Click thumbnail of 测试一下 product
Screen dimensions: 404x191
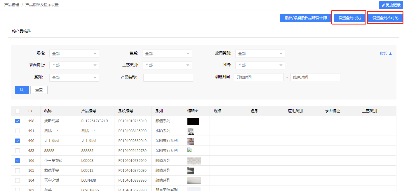tap(191, 131)
